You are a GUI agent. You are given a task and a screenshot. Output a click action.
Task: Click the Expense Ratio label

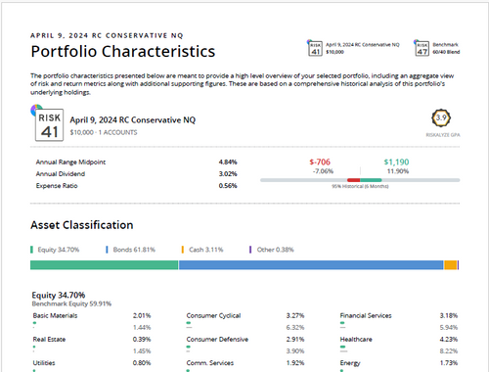coord(57,186)
